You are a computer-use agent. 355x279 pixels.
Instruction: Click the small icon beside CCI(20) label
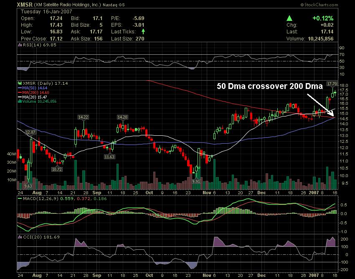pyautogui.click(x=20, y=237)
